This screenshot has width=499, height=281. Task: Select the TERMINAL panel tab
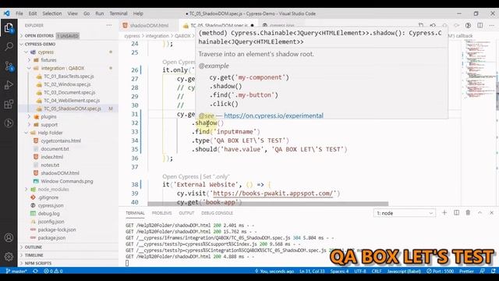coord(135,213)
